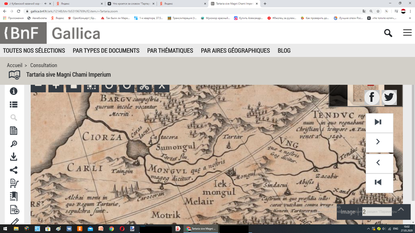The height and width of the screenshot is (233, 415).
Task: Click the download icon in sidebar
Action: pos(14,157)
